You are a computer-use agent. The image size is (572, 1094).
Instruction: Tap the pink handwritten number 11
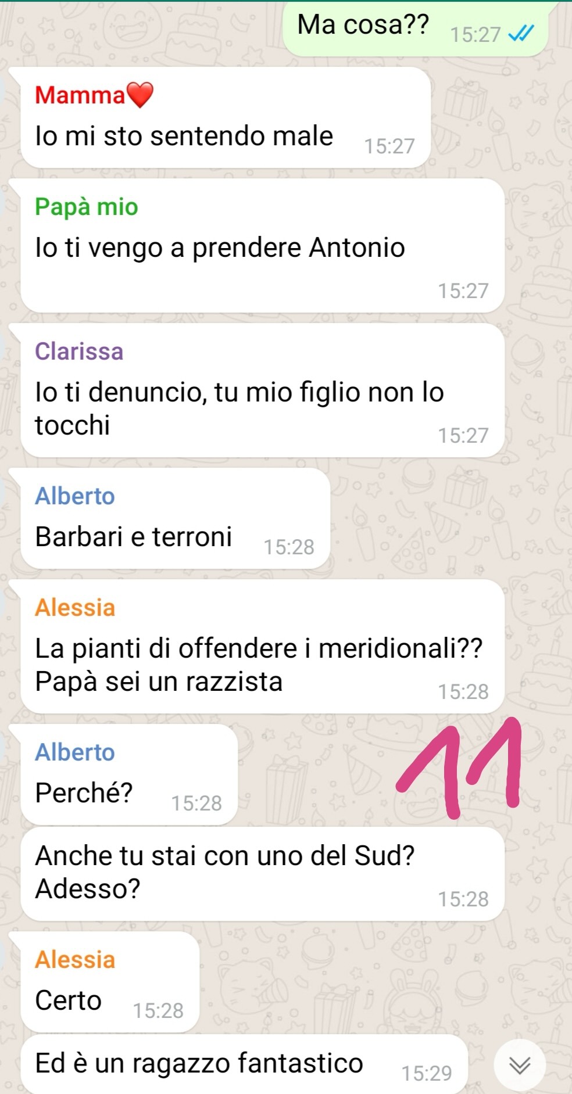[x=458, y=767]
